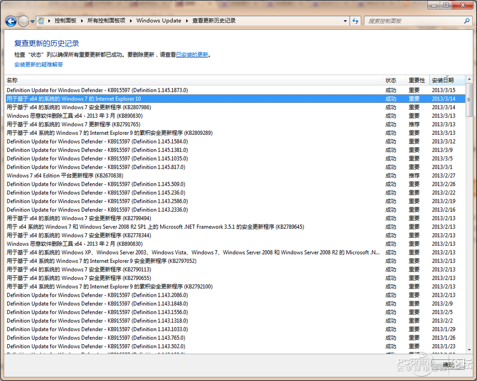The width and height of the screenshot is (477, 381).
Task: Open the recent pages dropdown arrow
Action: (32, 21)
